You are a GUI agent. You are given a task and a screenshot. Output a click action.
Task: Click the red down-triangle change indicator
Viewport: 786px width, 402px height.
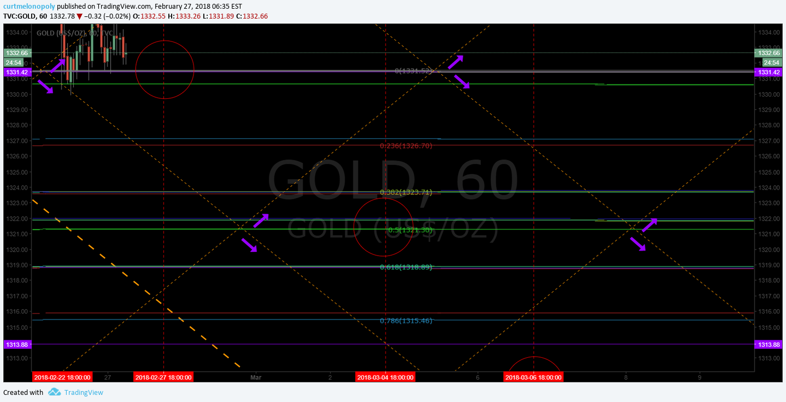80,16
